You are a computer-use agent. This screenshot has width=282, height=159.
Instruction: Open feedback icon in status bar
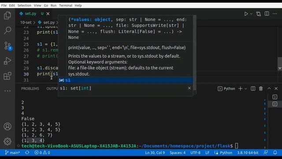click(266, 153)
